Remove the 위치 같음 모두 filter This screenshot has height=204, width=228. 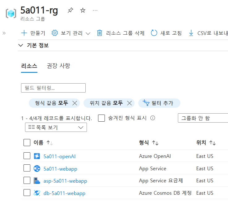pos(129,103)
